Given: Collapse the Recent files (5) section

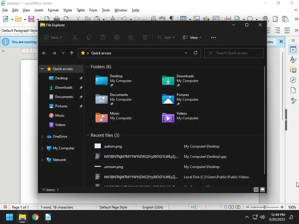Looking at the screenshot, I should point(88,135).
